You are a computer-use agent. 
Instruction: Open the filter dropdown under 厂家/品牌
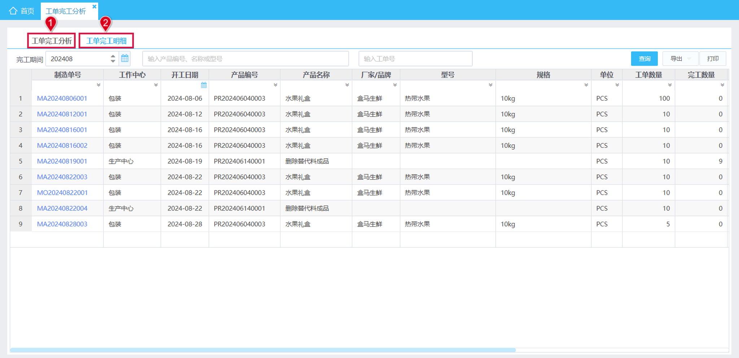395,85
